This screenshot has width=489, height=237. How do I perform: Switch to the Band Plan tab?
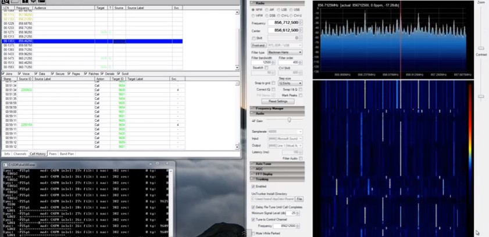pyautogui.click(x=66, y=154)
